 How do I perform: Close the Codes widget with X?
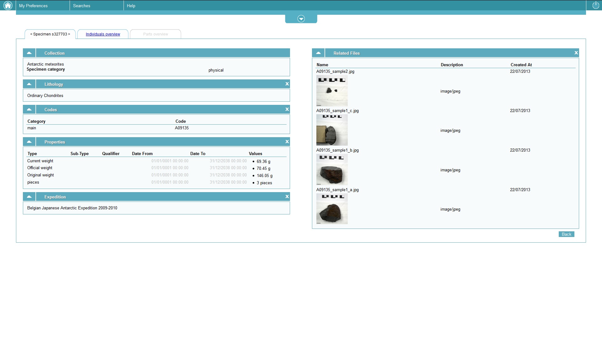coord(287,110)
